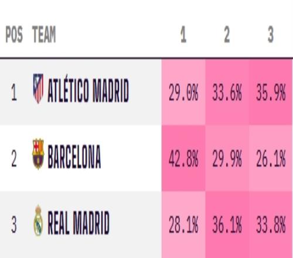This screenshot has width=293, height=258.
Task: Click Barcelona's 29.9% probability cell
Action: tap(227, 158)
